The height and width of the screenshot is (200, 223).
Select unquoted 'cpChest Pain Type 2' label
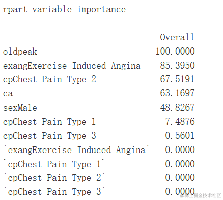[49, 79]
